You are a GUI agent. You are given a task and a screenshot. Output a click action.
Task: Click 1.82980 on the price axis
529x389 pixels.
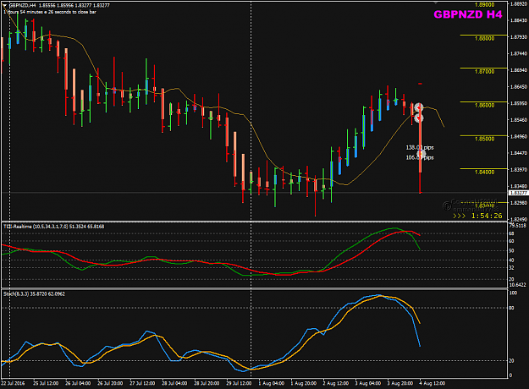(x=519, y=203)
